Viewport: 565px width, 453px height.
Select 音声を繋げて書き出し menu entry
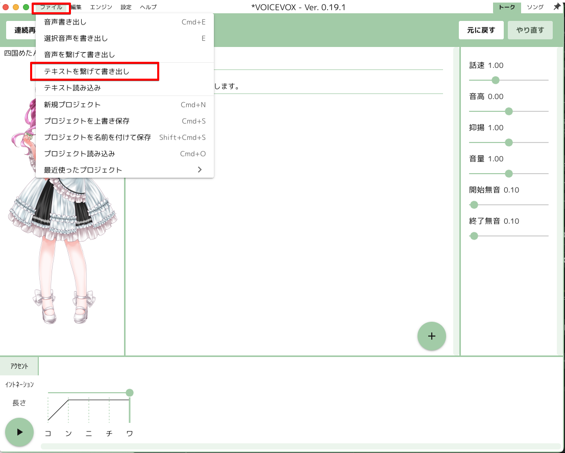pos(125,55)
